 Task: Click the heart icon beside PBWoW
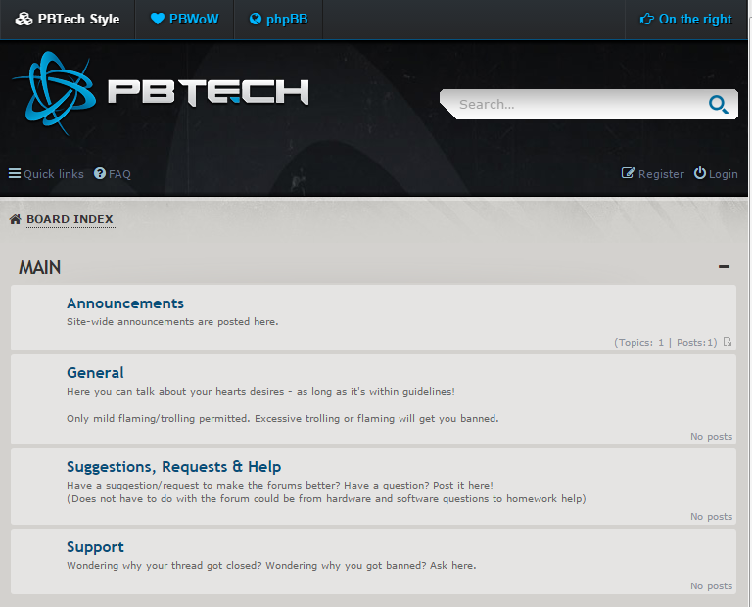click(158, 19)
